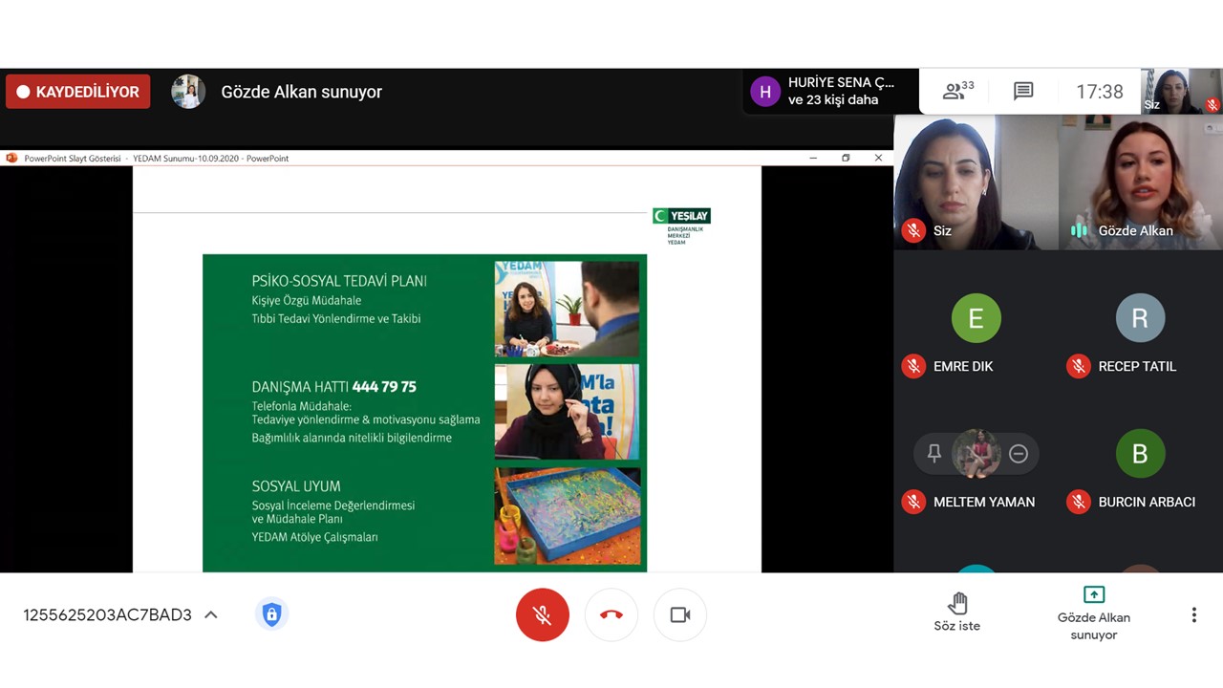Viewport: 1223px width, 688px height.
Task: Click the HURİYE SENA notification popup
Action: coord(831,92)
